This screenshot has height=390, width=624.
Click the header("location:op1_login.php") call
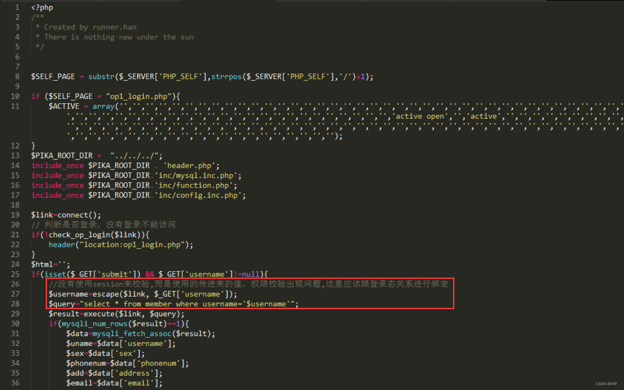pos(121,245)
